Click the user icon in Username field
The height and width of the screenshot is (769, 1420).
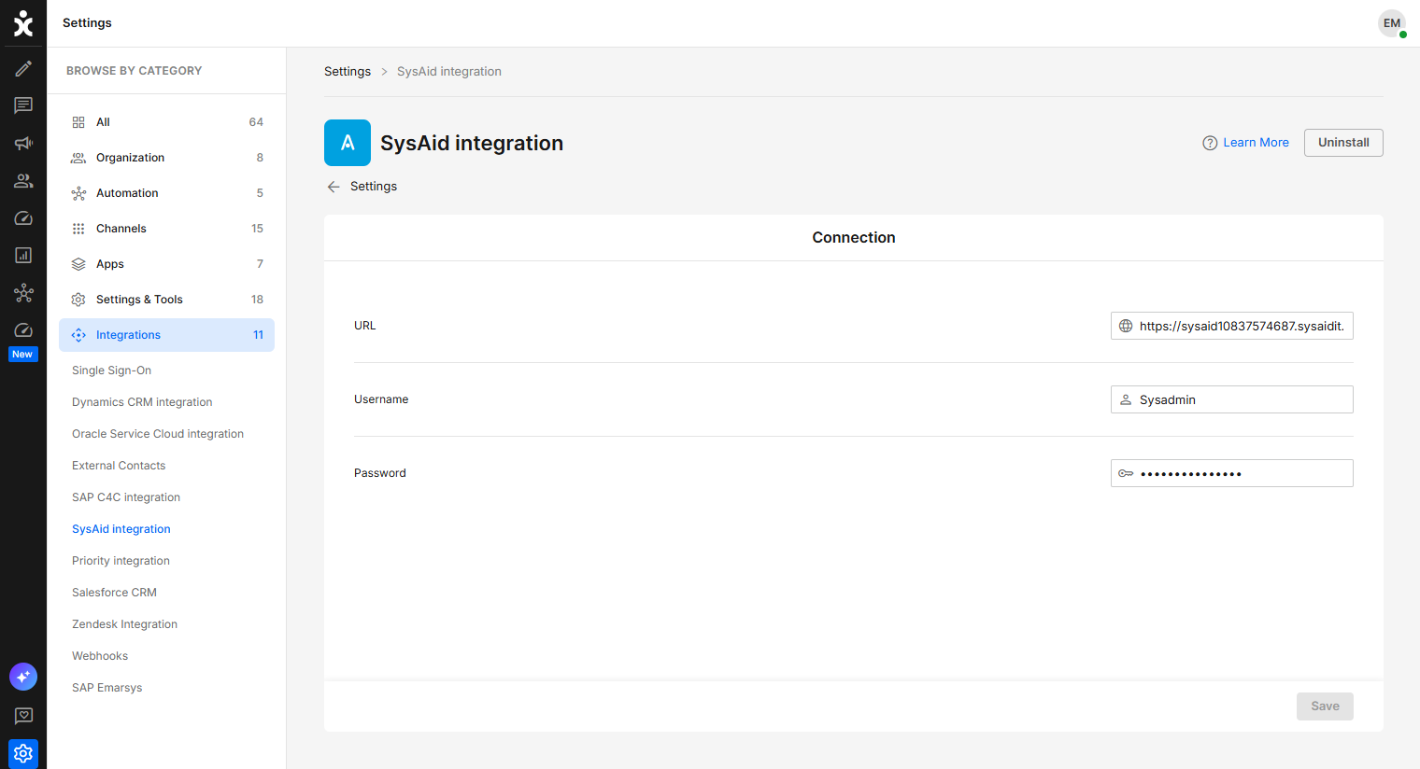click(x=1126, y=399)
